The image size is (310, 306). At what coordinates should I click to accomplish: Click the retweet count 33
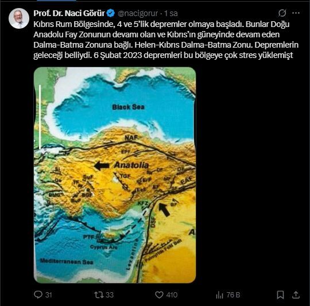point(110,295)
